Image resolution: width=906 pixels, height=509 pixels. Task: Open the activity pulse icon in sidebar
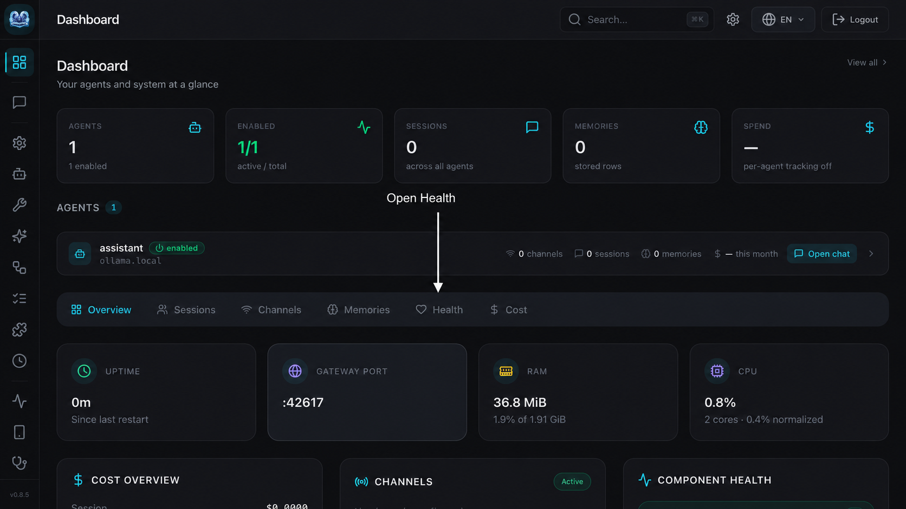pos(20,401)
